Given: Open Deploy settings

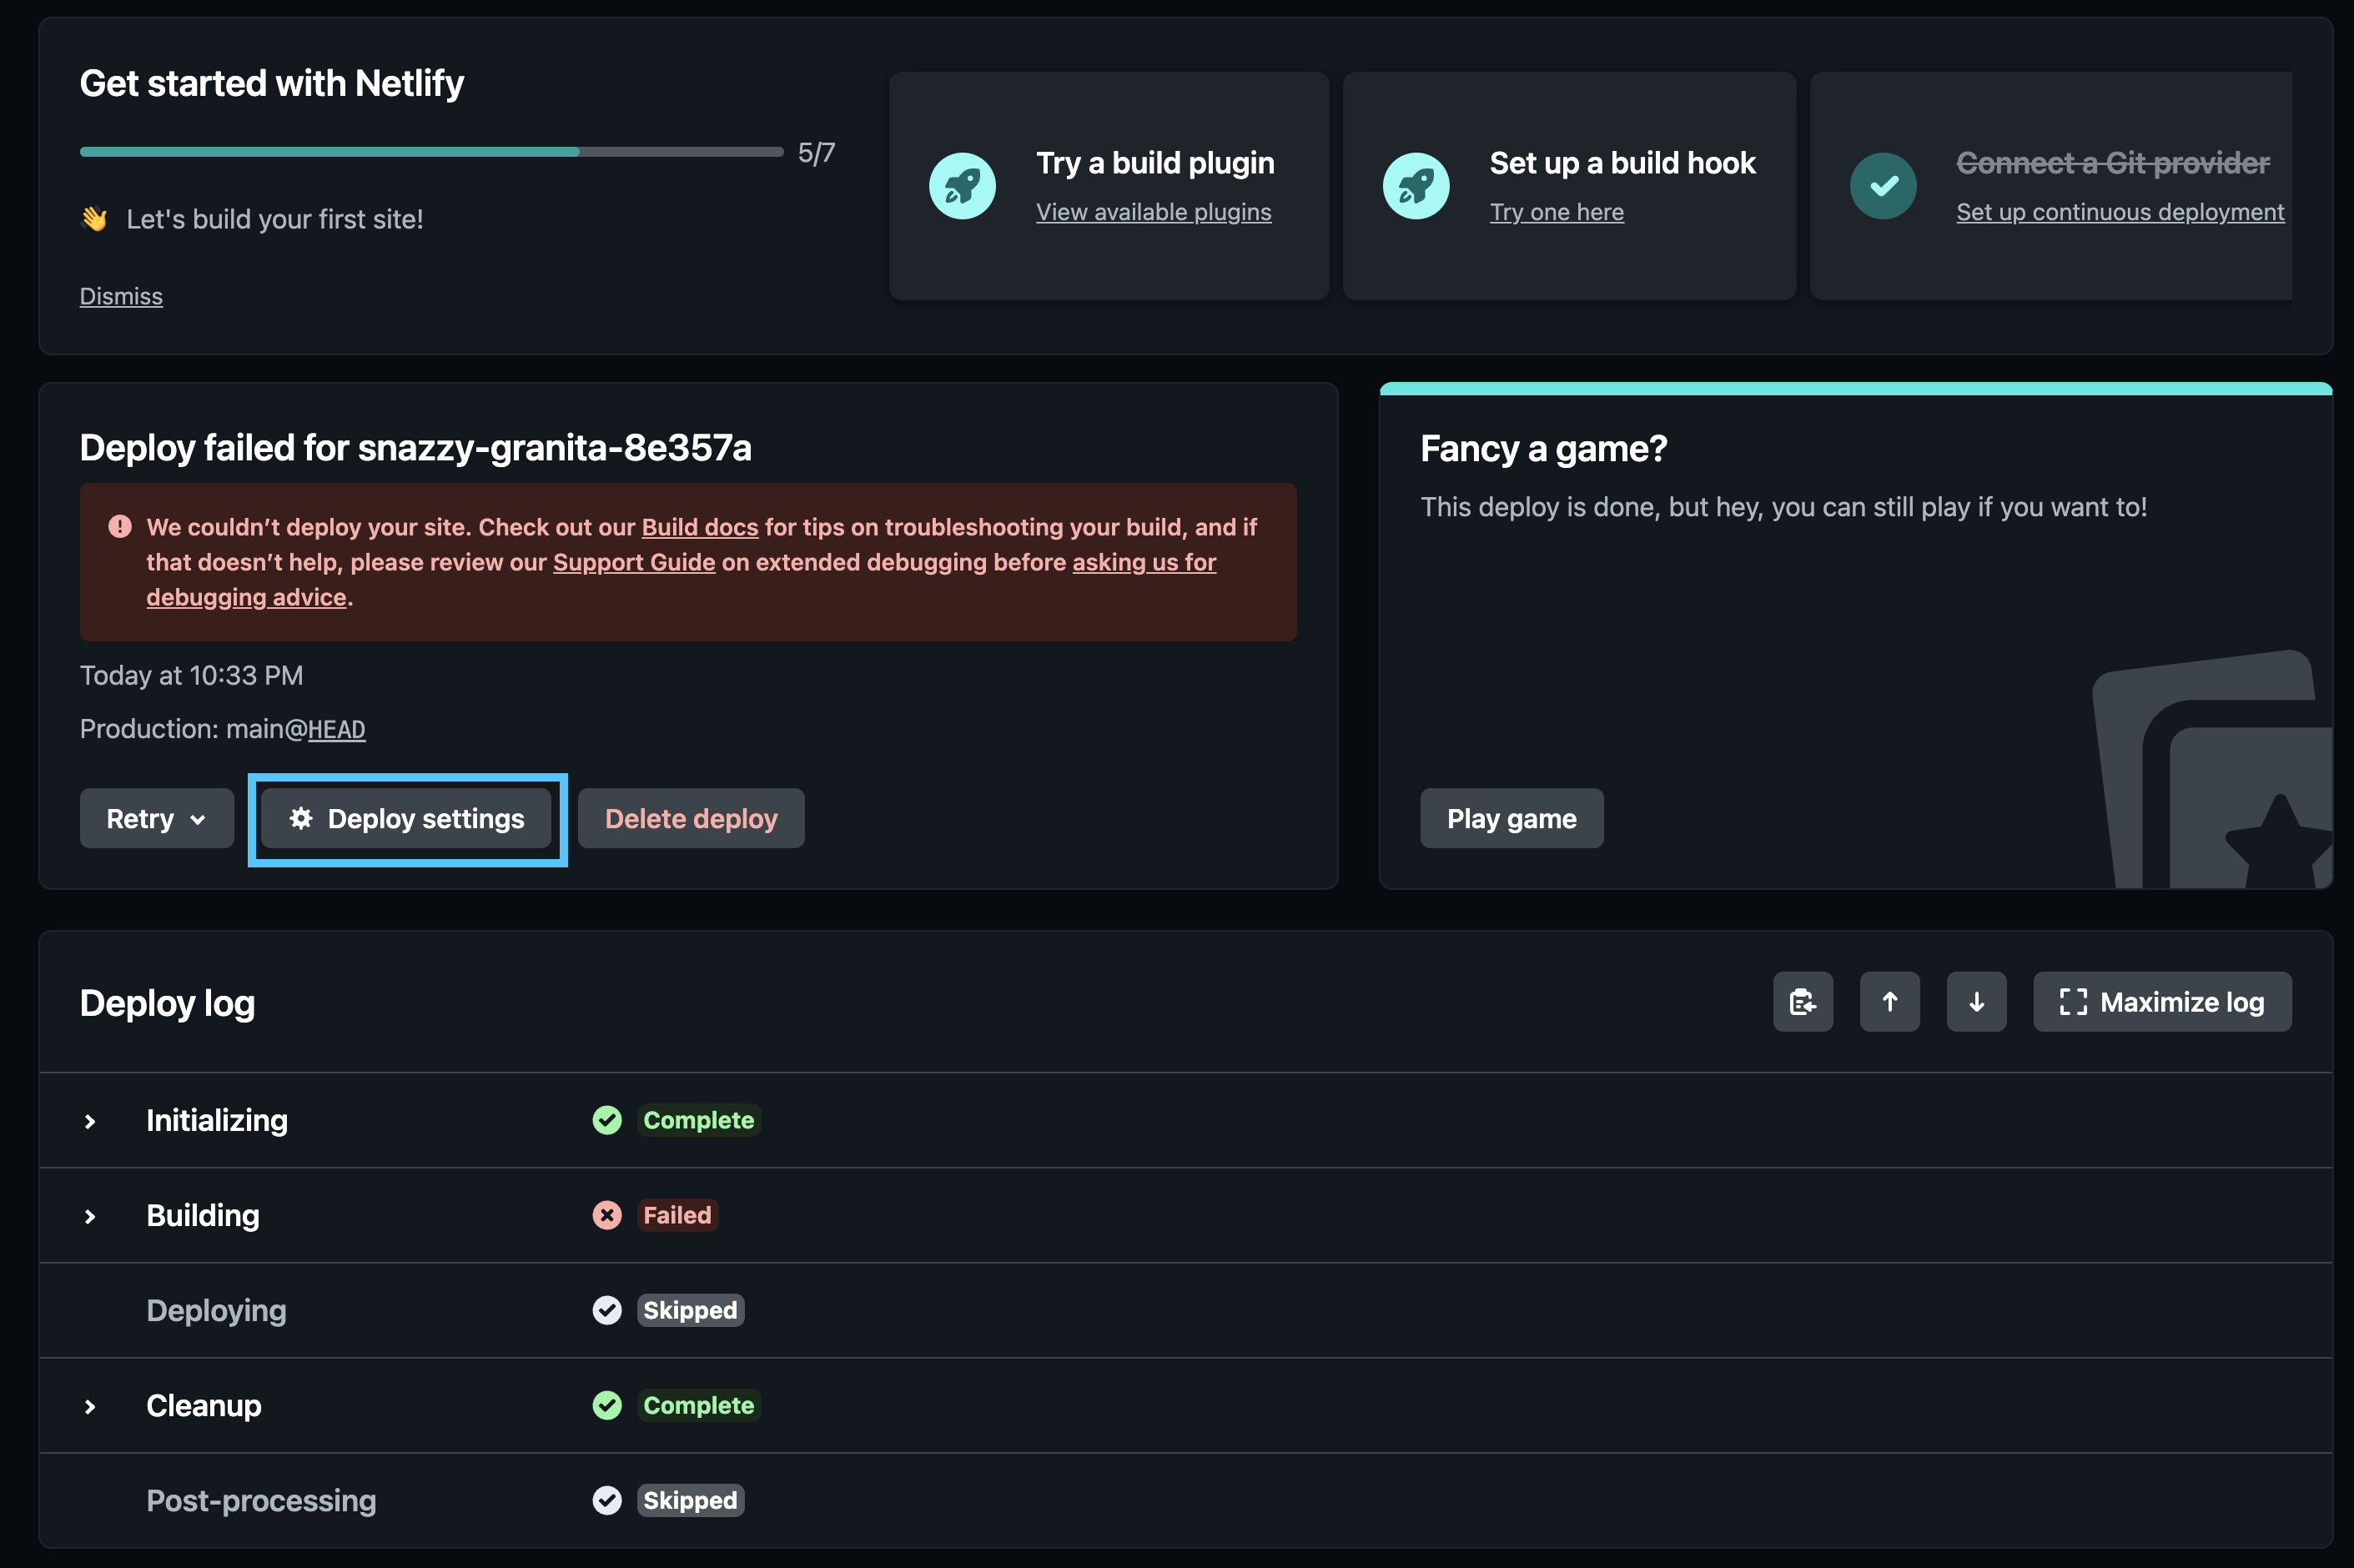Looking at the screenshot, I should [406, 818].
